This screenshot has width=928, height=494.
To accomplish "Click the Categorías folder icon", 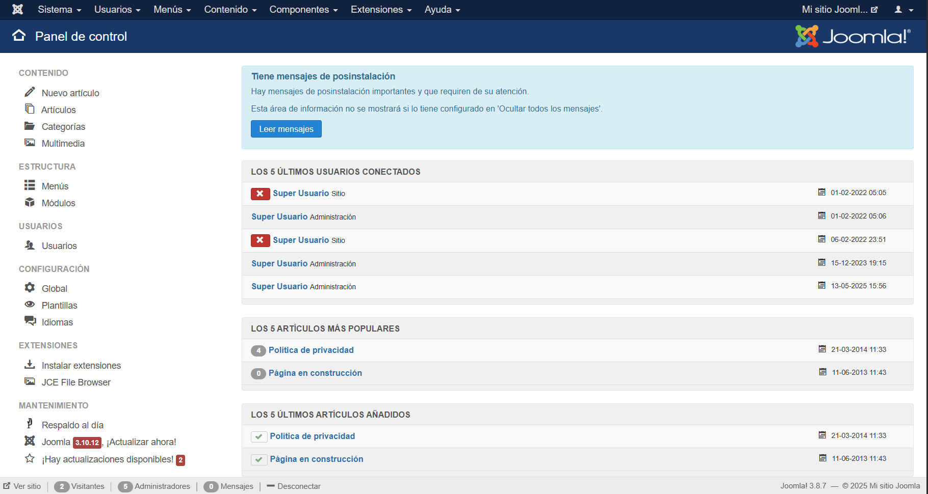I will click(30, 126).
